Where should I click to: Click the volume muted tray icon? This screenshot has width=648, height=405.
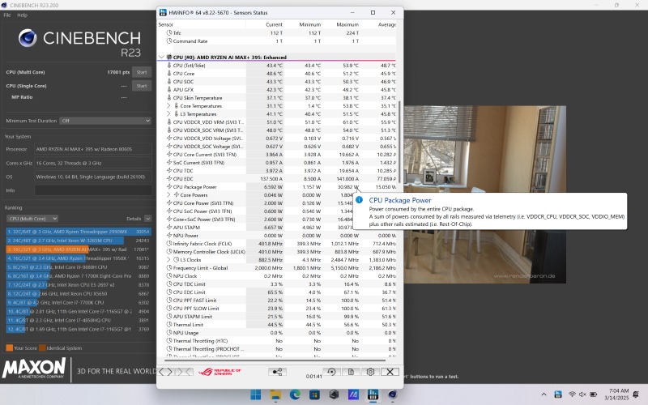(x=582, y=394)
